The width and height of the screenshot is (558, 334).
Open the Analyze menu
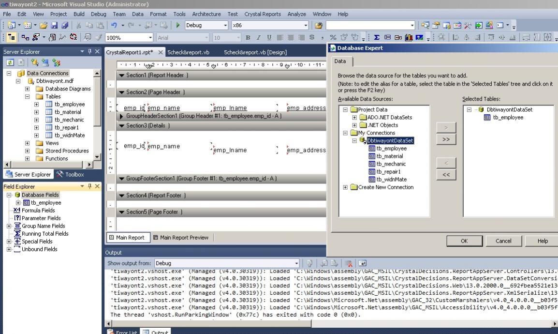point(296,14)
